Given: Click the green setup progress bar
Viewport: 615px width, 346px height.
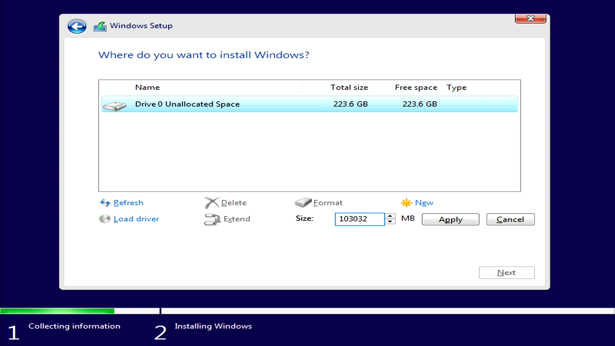Looking at the screenshot, I should tap(57, 311).
